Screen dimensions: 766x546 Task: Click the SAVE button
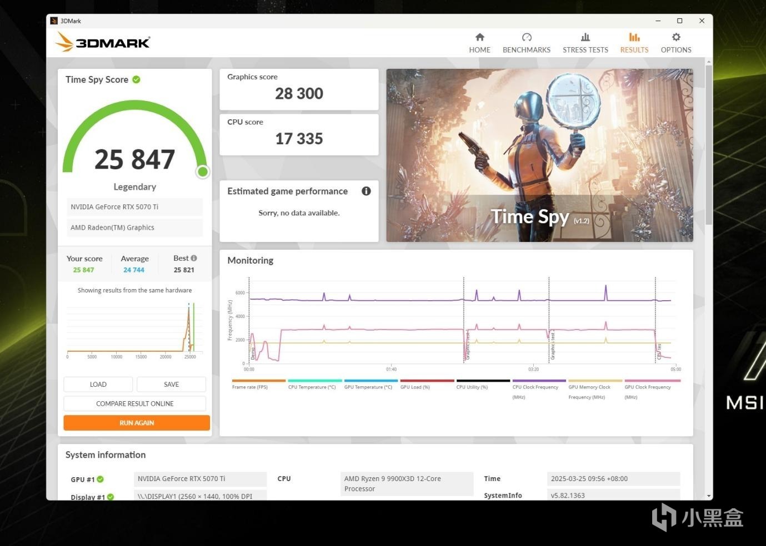coord(171,385)
